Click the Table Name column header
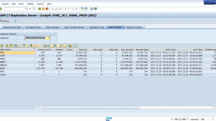 18,50
